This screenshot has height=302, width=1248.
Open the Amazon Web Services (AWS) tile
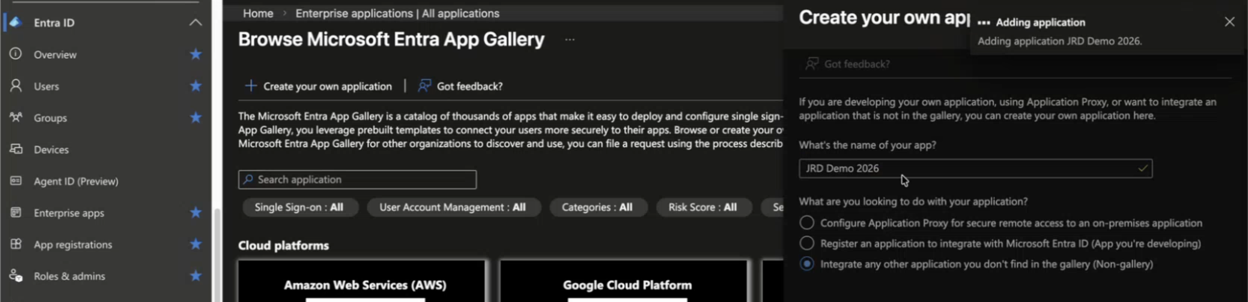(362, 281)
